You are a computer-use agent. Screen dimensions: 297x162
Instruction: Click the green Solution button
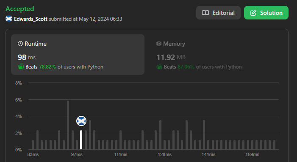[x=266, y=13]
